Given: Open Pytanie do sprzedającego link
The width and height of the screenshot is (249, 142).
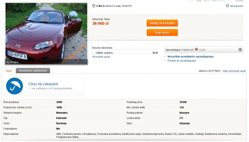Looking at the screenshot, I should coord(182,61).
